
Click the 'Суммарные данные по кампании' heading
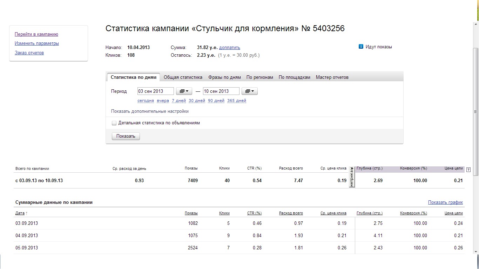coord(54,202)
